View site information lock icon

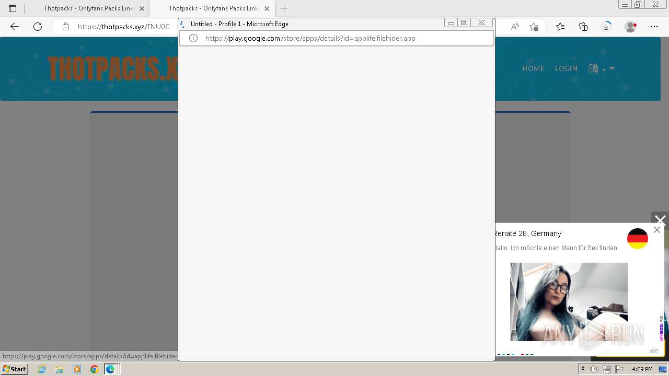pyautogui.click(x=66, y=27)
